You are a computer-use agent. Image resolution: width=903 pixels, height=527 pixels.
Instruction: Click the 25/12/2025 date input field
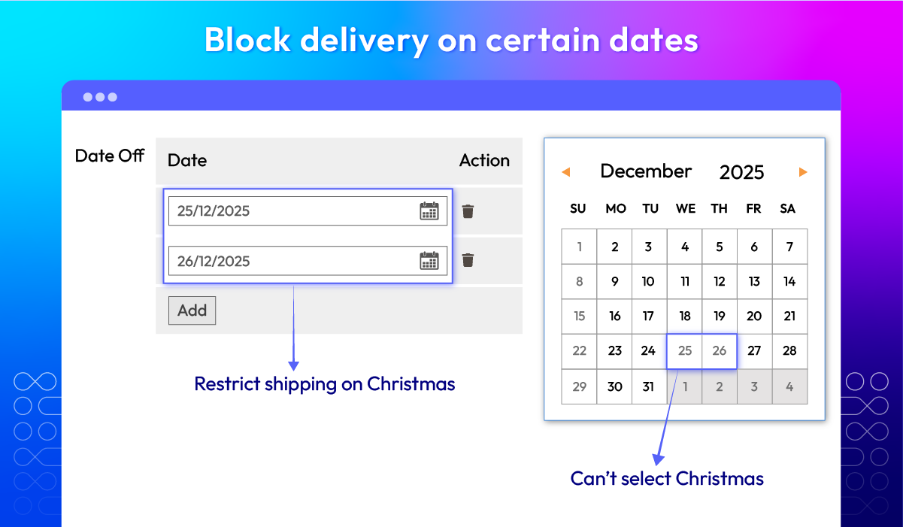[x=308, y=211]
